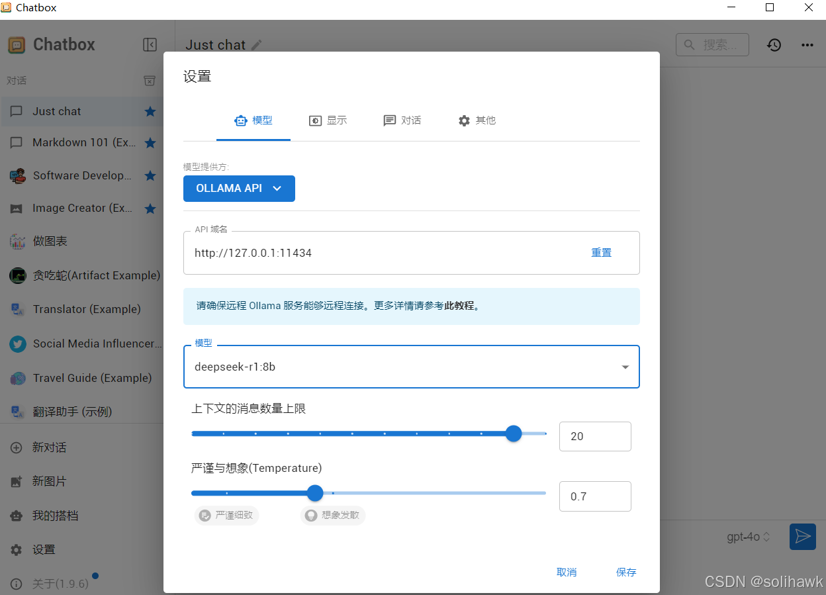Select the 做图表 conversation label
The image size is (826, 595).
coord(50,242)
